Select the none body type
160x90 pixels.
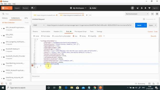(34, 36)
